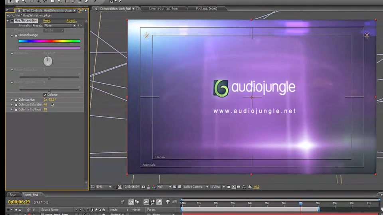The width and height of the screenshot is (383, 215).
Task: Select the Hand tool
Action: [x=17, y=2]
